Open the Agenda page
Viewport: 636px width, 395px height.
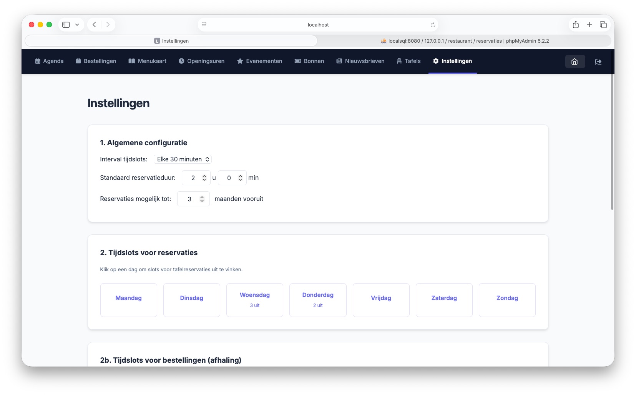(x=49, y=61)
